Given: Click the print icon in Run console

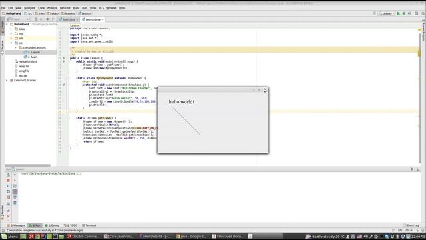Looking at the screenshot, I should [x=15, y=197].
